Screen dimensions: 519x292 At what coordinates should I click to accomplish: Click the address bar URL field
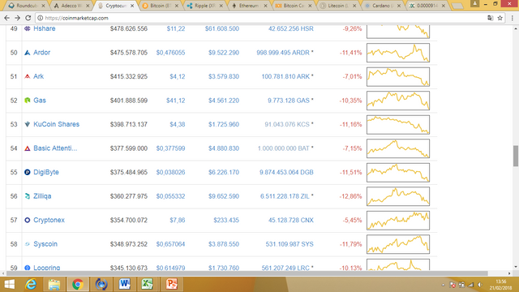tap(261, 18)
